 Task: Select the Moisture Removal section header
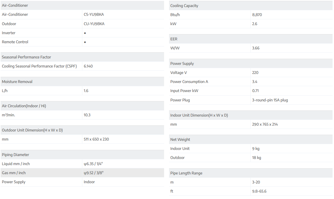pyautogui.click(x=17, y=82)
